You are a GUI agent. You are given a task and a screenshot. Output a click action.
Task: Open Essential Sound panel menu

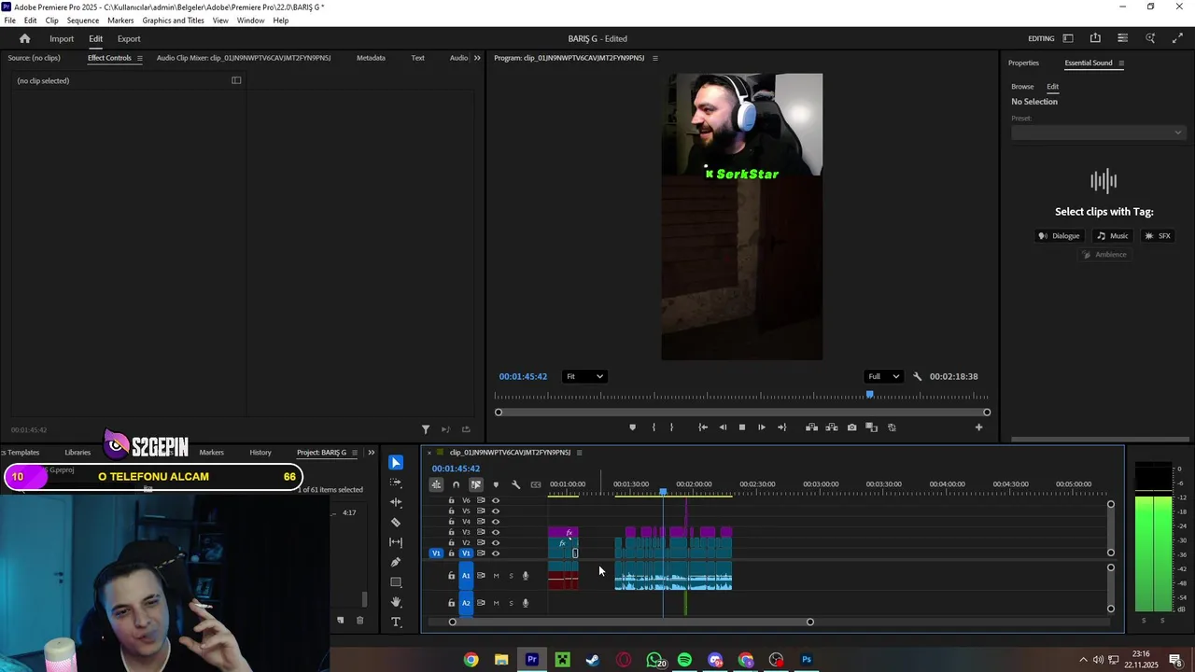(1121, 63)
